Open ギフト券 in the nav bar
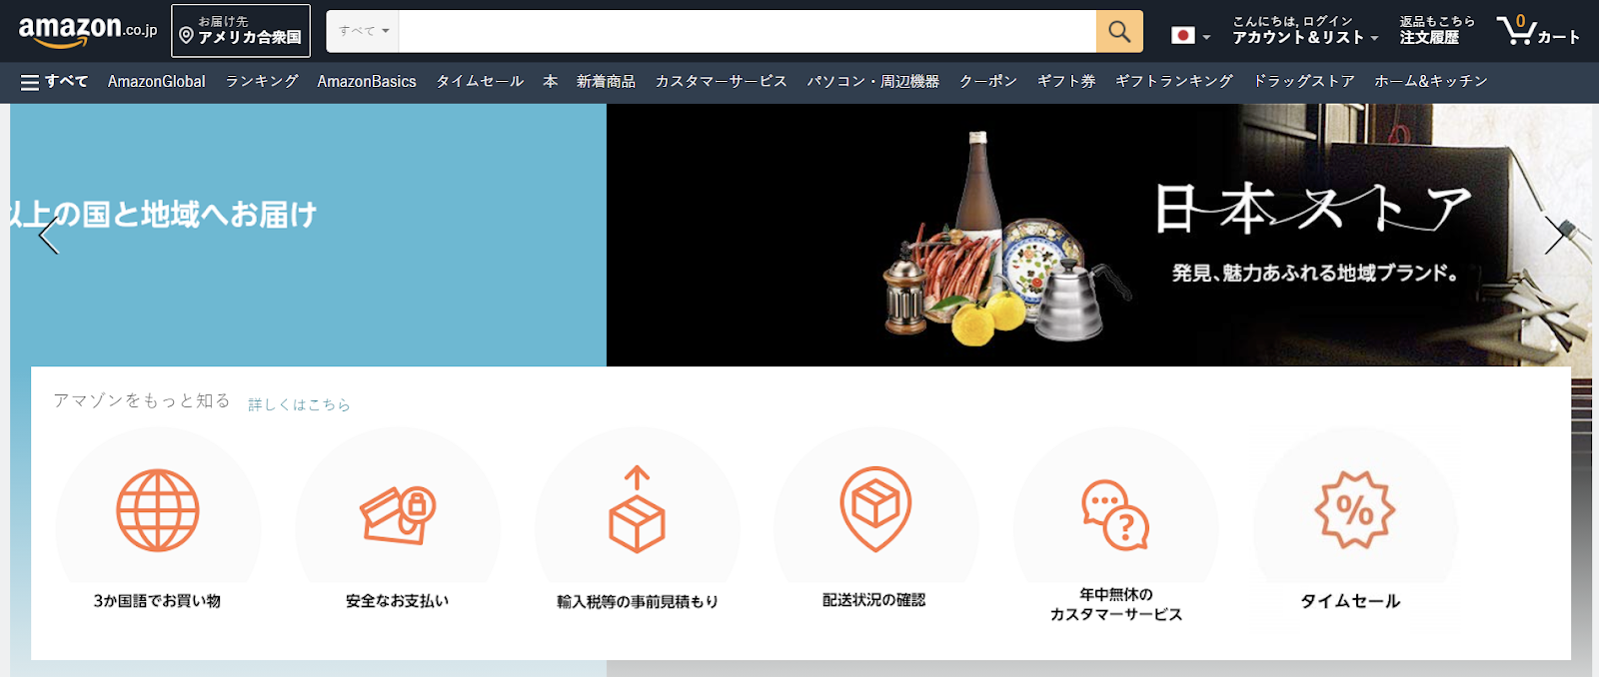1599x677 pixels. pyautogui.click(x=1066, y=82)
